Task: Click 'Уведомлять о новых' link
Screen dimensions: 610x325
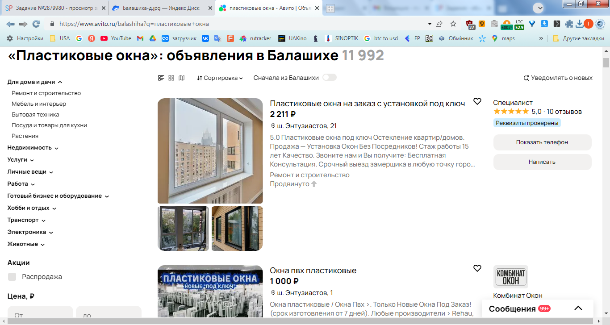Action: (x=558, y=78)
